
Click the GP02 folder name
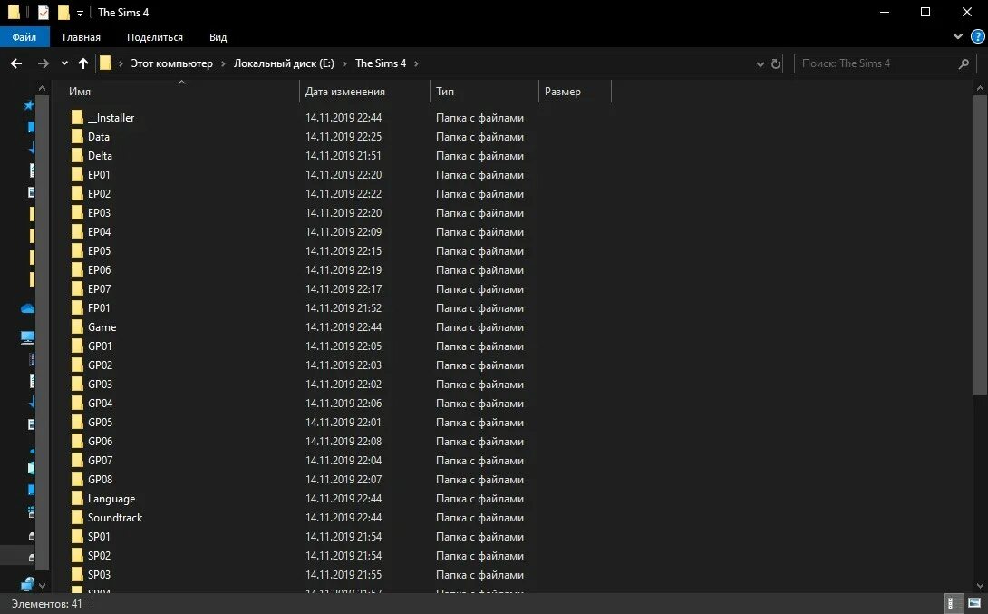click(x=101, y=365)
